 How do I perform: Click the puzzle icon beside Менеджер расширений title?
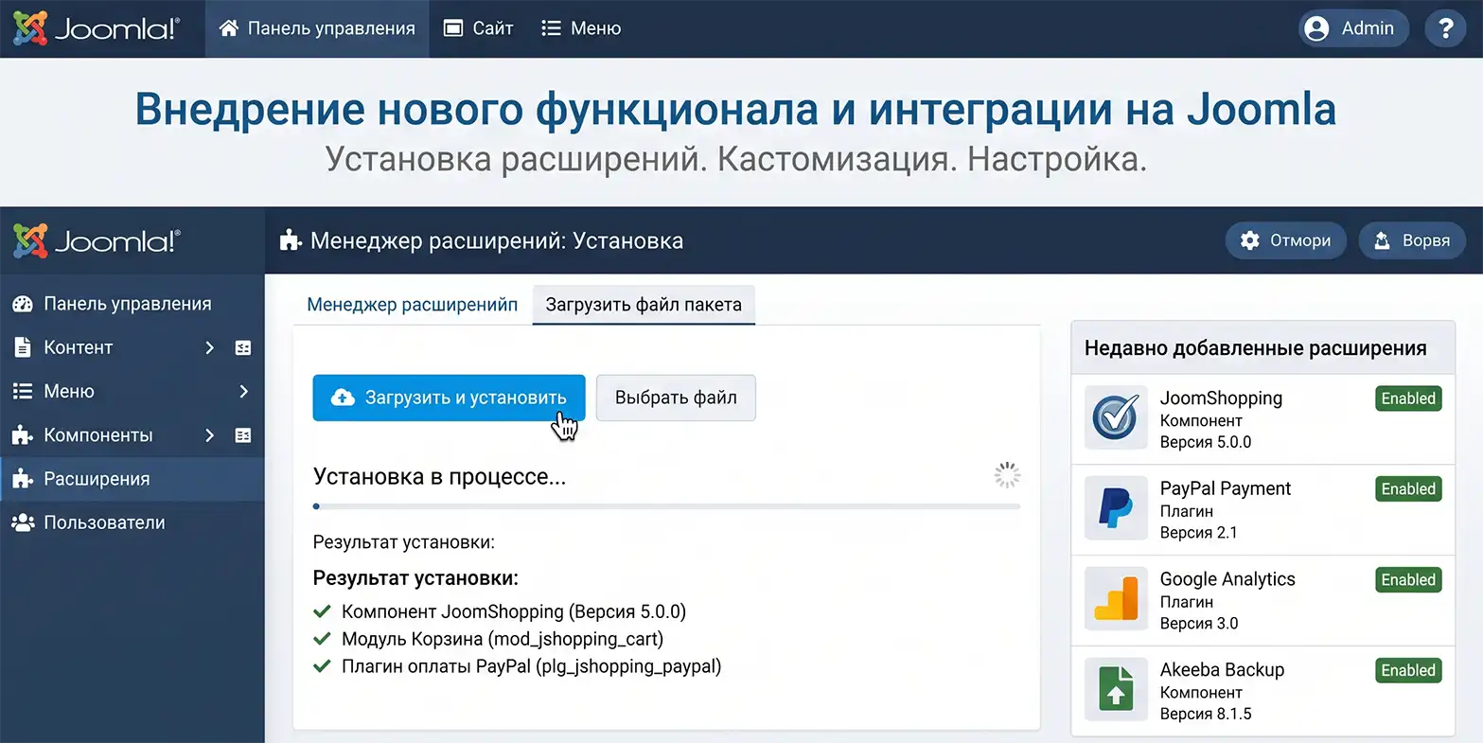point(291,240)
